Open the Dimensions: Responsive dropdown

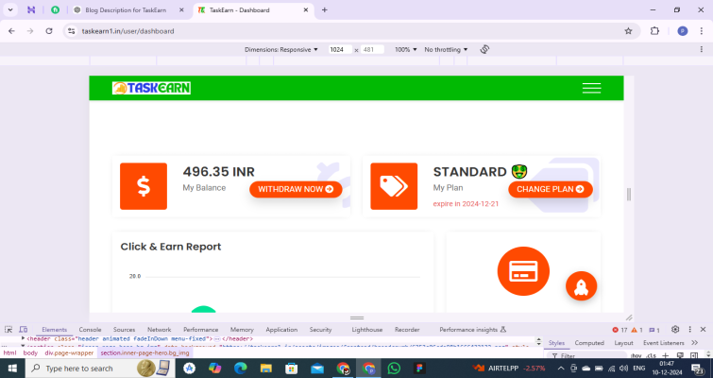pos(281,49)
